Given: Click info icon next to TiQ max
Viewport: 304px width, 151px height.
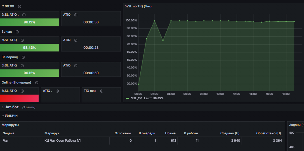Looking at the screenshot, I should tap(102, 91).
